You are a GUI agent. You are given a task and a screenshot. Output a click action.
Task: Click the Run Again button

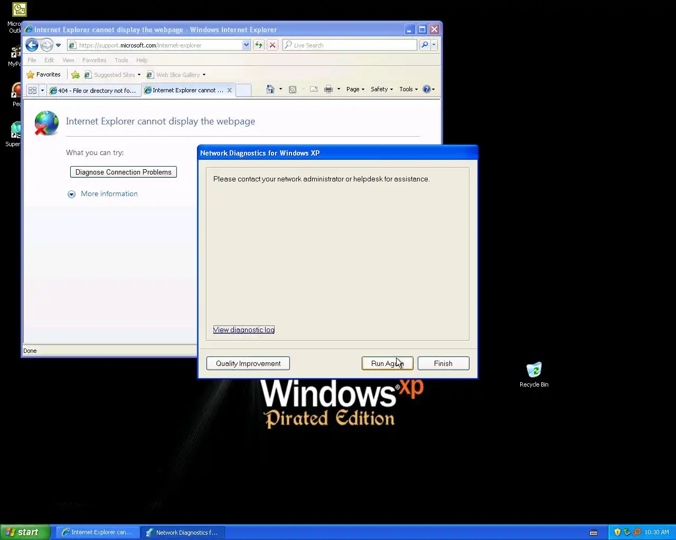coord(387,363)
